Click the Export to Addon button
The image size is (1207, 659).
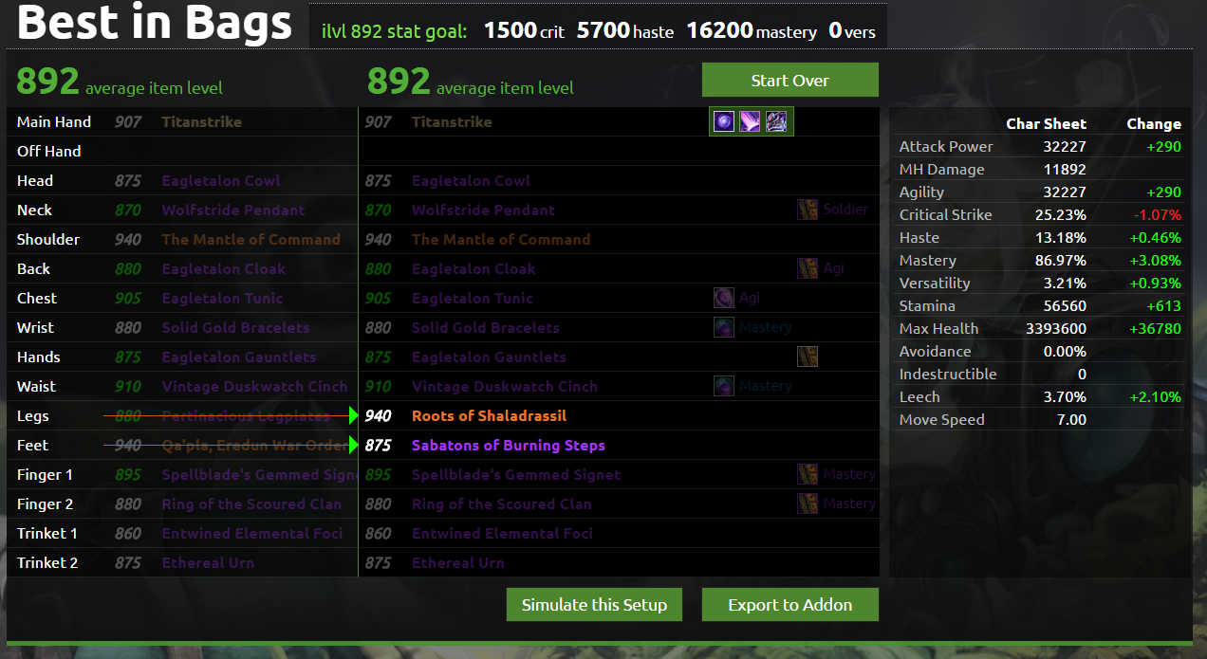pyautogui.click(x=790, y=605)
